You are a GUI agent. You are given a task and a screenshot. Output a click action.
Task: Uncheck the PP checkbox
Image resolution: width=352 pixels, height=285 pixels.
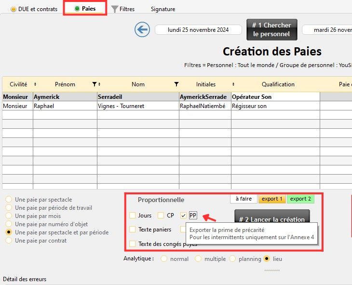[183, 216]
